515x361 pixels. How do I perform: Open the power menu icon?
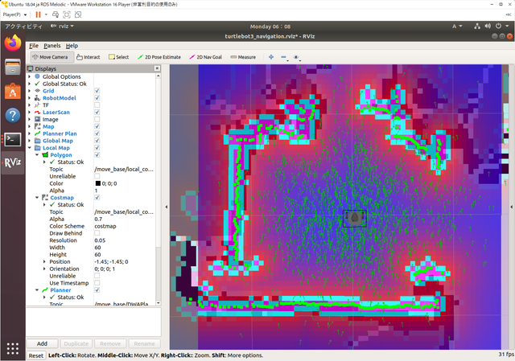[x=498, y=27]
